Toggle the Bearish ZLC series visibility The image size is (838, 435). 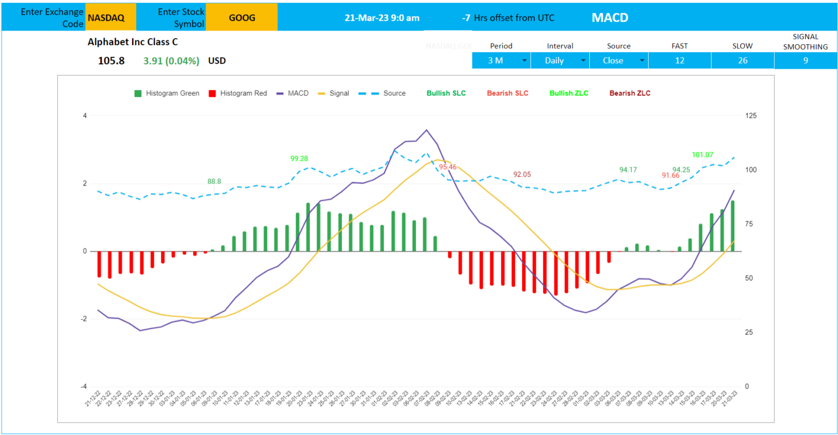tap(630, 93)
